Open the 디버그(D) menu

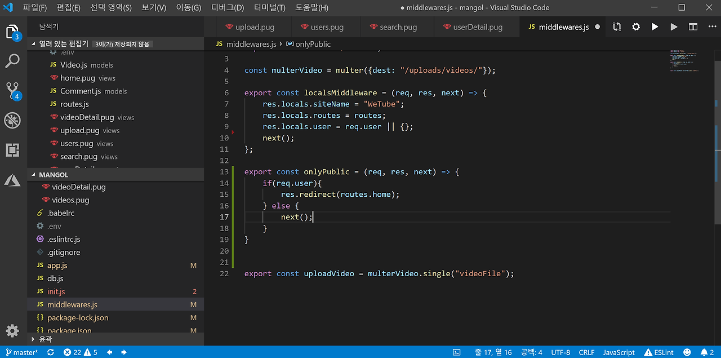(x=228, y=7)
